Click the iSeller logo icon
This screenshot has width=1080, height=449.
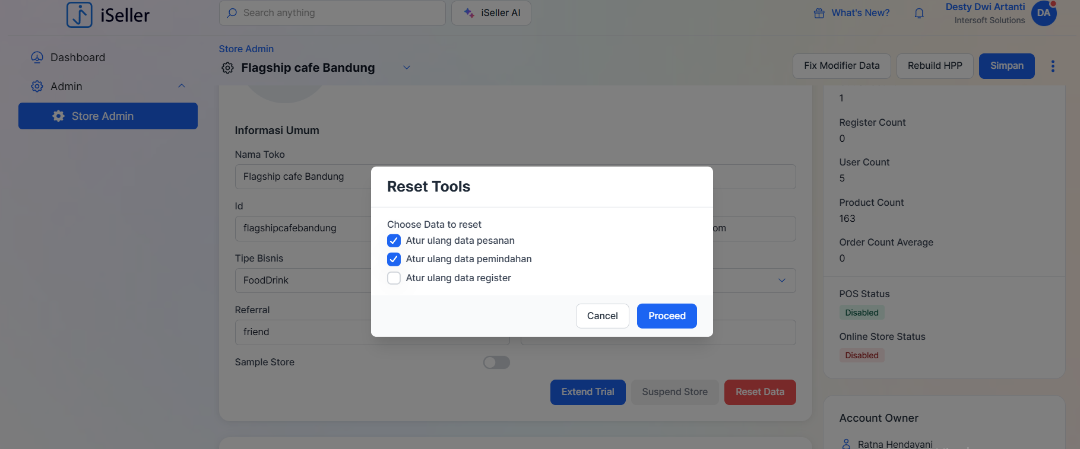tap(79, 14)
